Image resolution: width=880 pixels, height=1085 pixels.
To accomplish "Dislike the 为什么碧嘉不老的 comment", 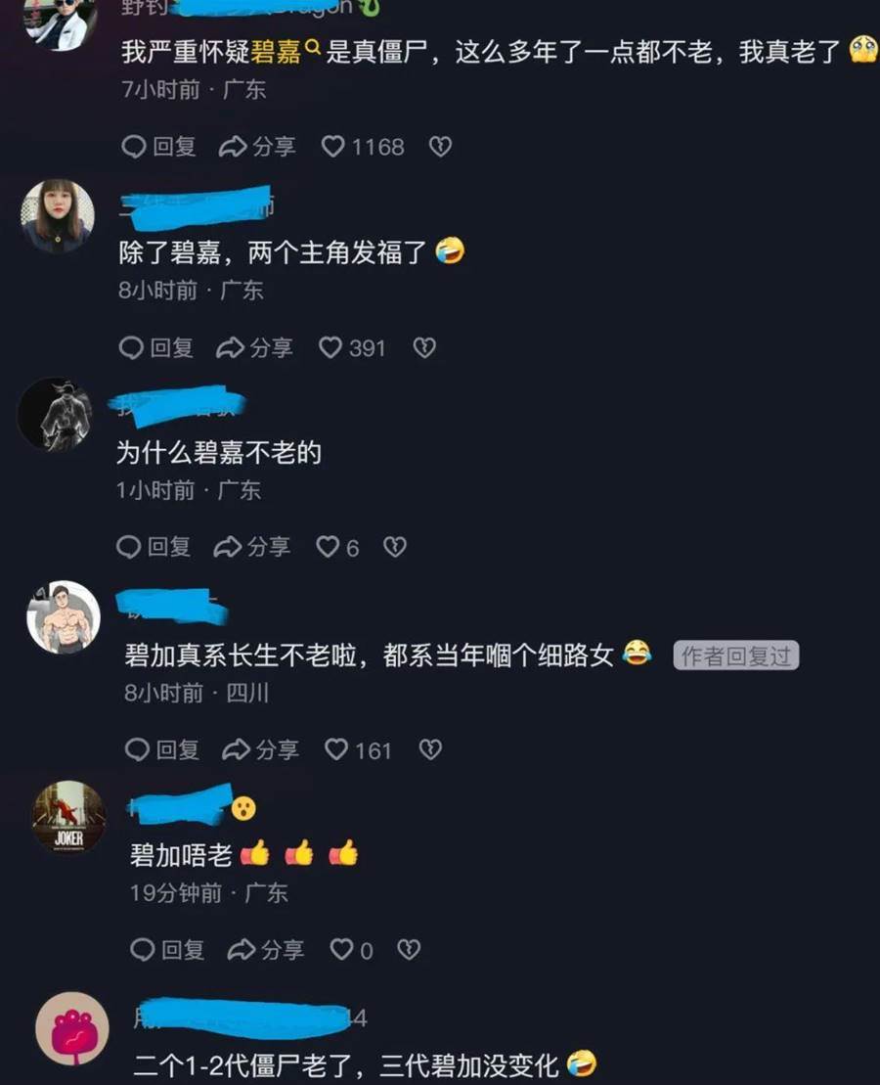I will [395, 547].
